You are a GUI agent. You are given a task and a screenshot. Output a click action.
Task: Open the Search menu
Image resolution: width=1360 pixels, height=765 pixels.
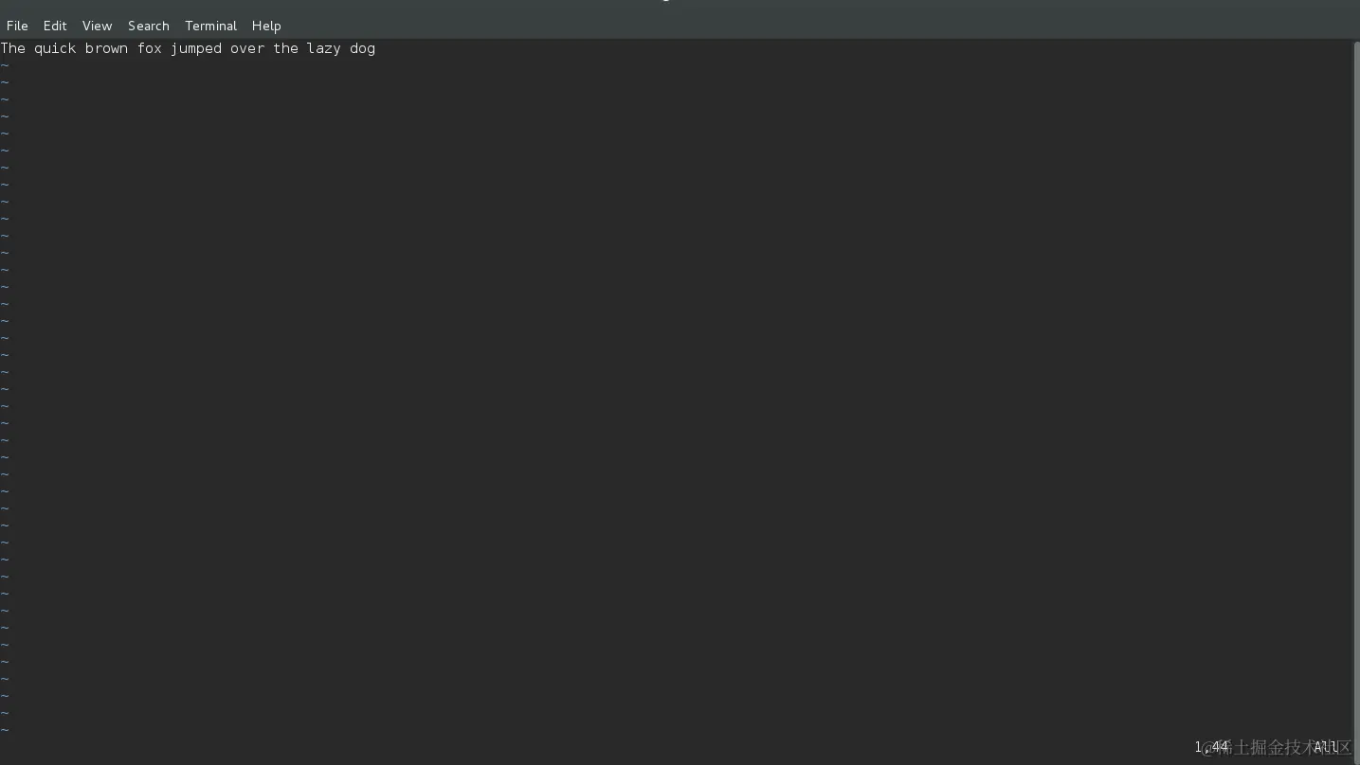tap(149, 26)
